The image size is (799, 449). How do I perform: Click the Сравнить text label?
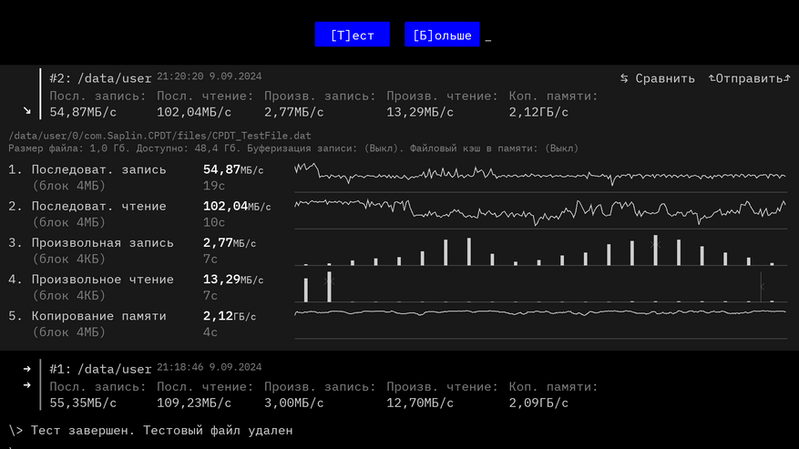coord(665,78)
